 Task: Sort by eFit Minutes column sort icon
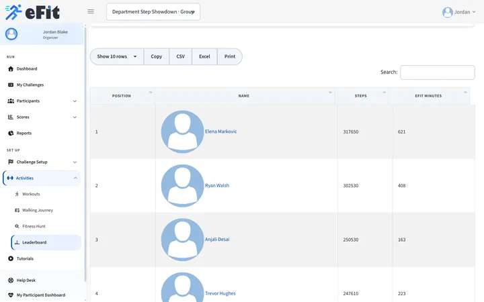465,92
